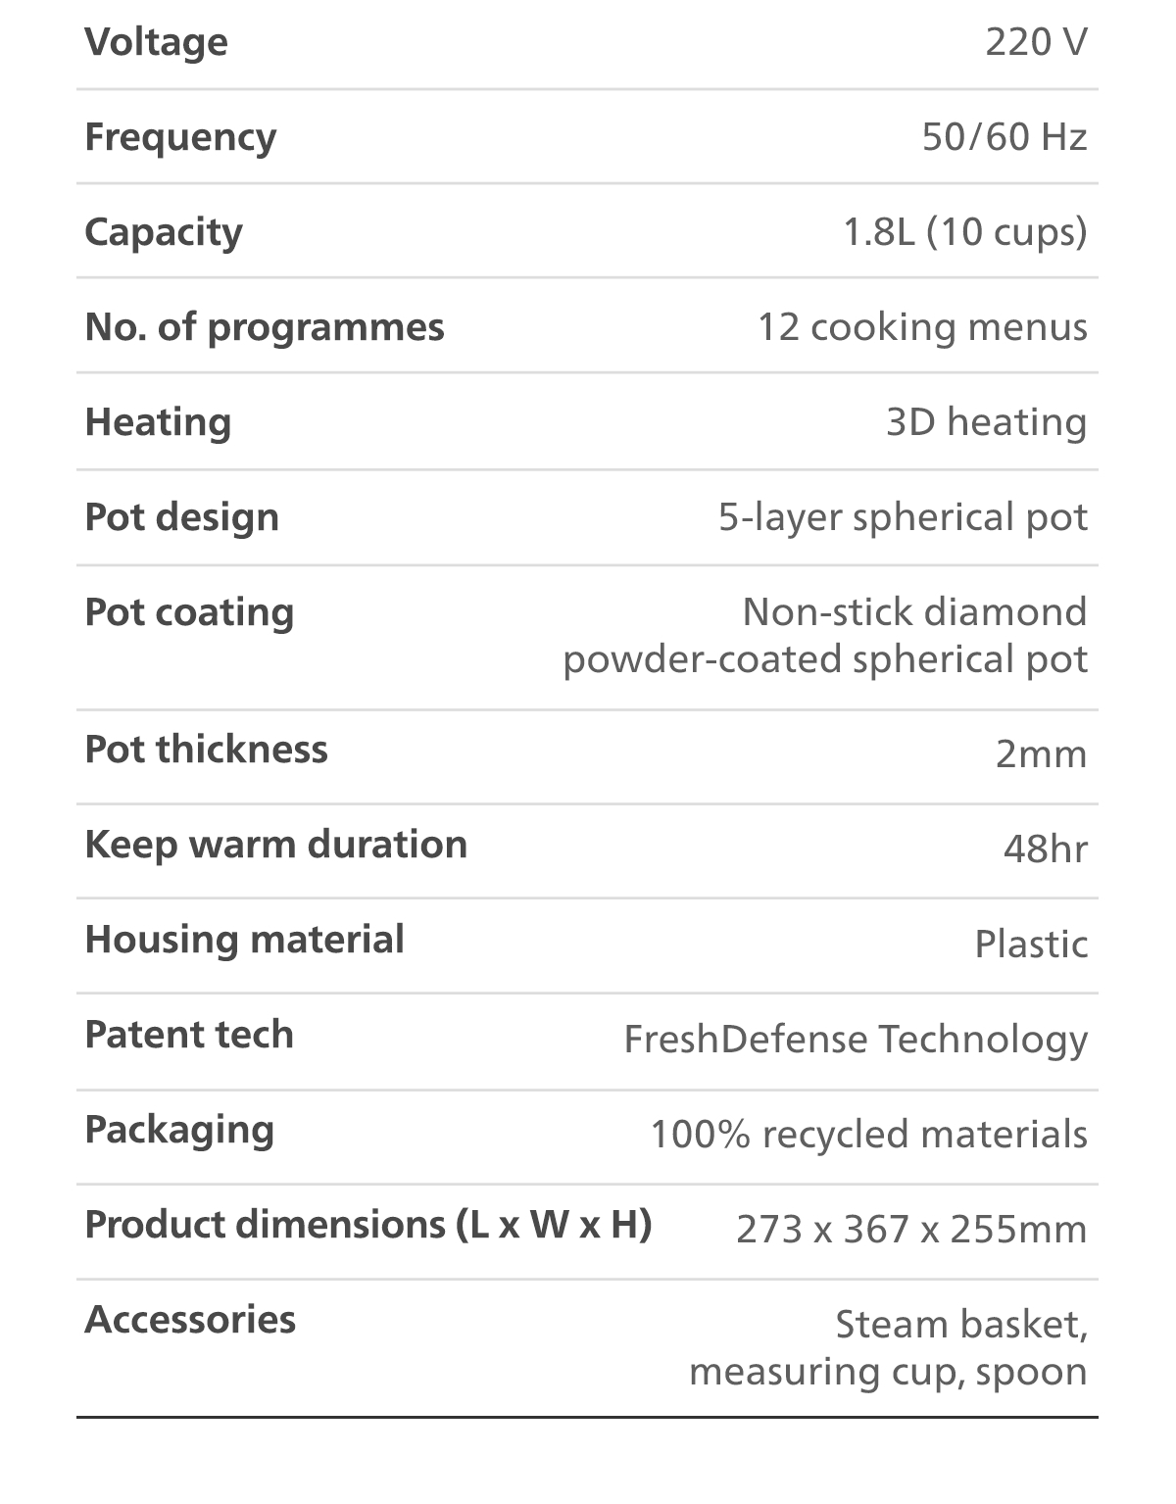Select the 50/60 Hz value
The height and width of the screenshot is (1504, 1176).
pos(1004,137)
